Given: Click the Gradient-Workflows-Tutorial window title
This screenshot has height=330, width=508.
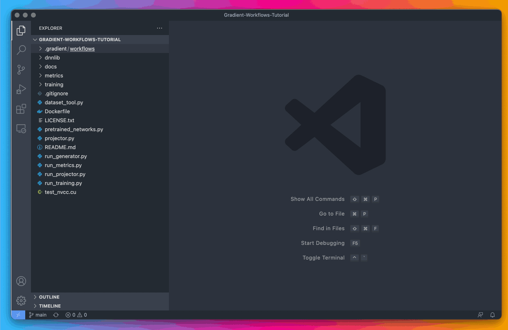Looking at the screenshot, I should (256, 15).
